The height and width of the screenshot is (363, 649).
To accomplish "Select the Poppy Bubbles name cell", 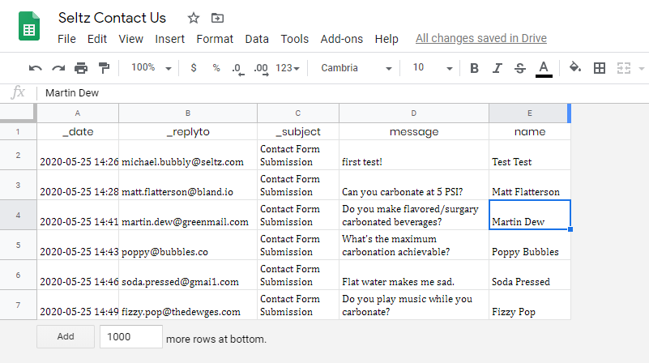I will point(530,245).
